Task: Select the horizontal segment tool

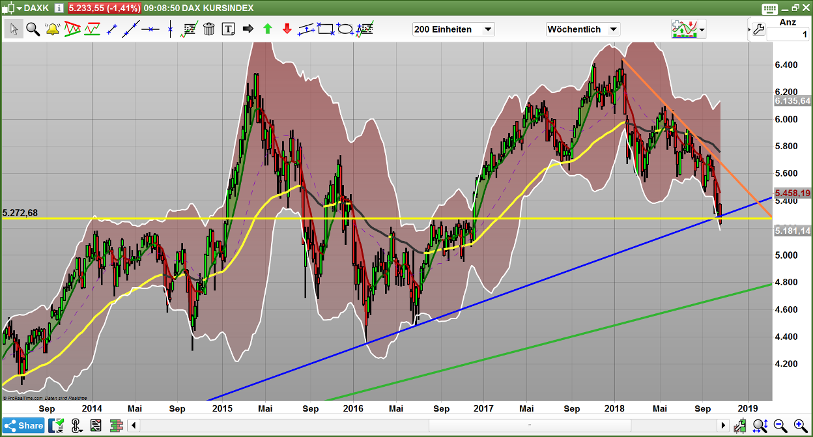Action: coord(150,29)
